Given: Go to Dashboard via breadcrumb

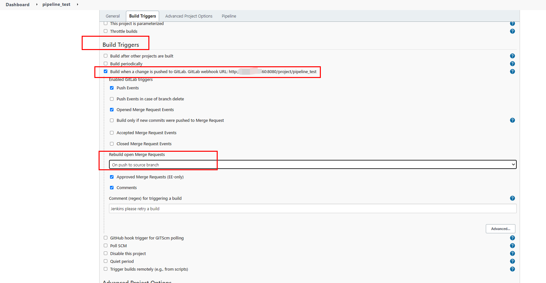Looking at the screenshot, I should (18, 5).
